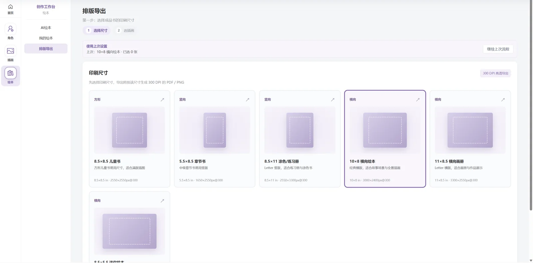Select the 8.5×8.5 儿童书 preview thumbnail
Screen dimensions: 533x263
[129, 130]
